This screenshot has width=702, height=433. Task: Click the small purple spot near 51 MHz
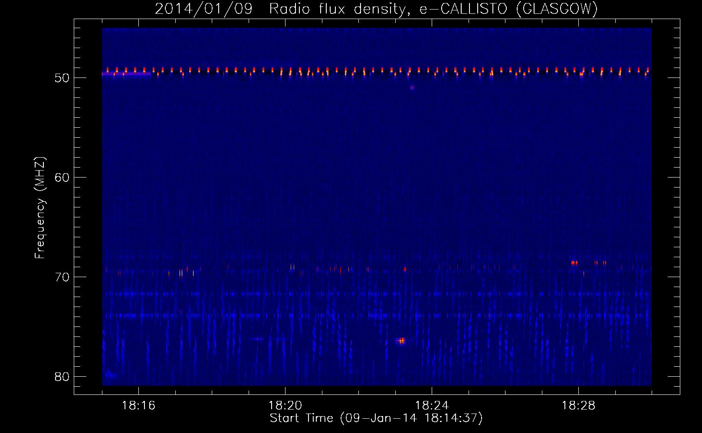[412, 87]
